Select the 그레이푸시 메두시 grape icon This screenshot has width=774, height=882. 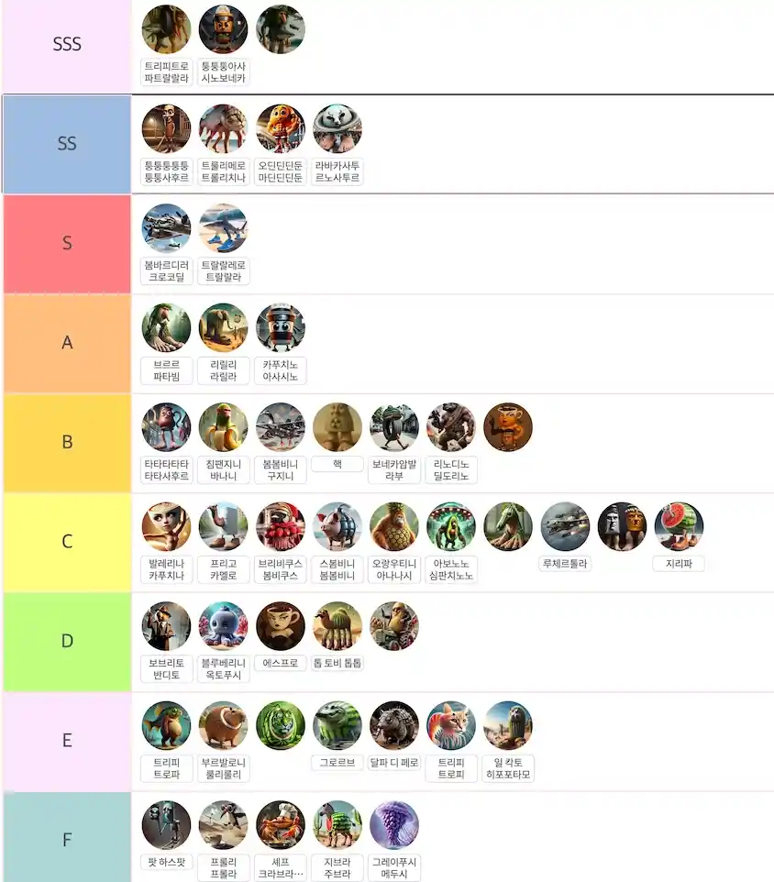click(393, 825)
